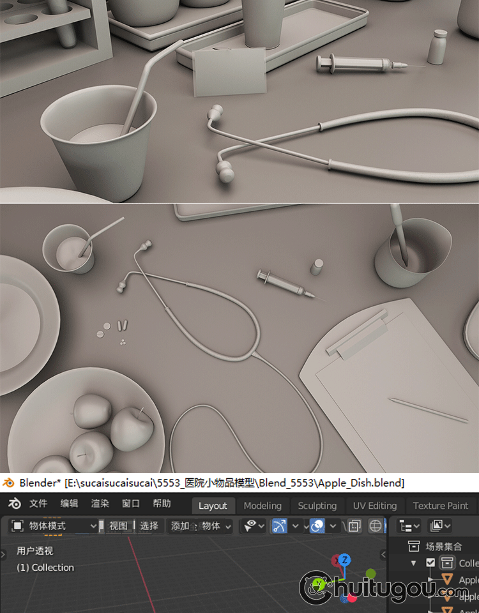Open the gizmo options dropdown arrow
The image size is (479, 613).
pos(295,526)
